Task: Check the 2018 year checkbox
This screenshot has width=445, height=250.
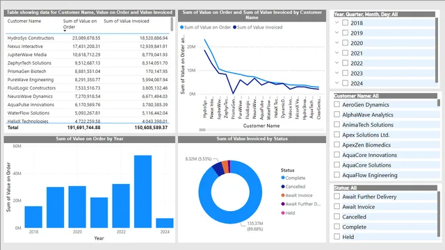Action: (x=345, y=23)
